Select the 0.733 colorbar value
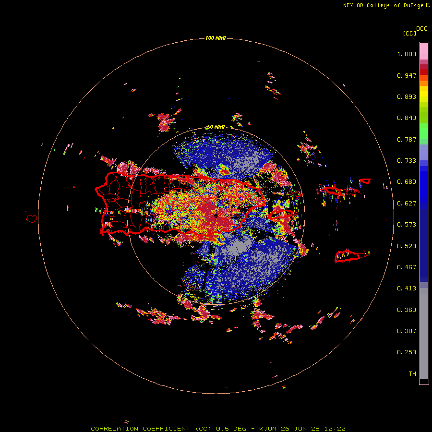 coord(407,161)
